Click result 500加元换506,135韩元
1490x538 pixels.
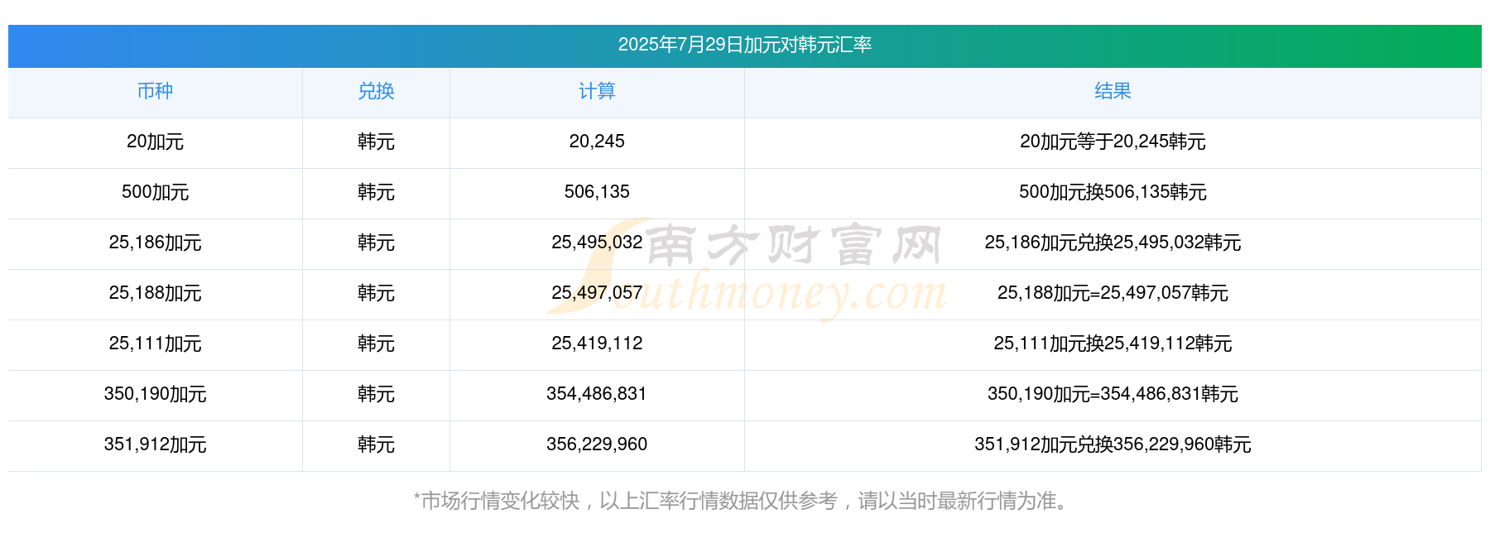(1113, 192)
